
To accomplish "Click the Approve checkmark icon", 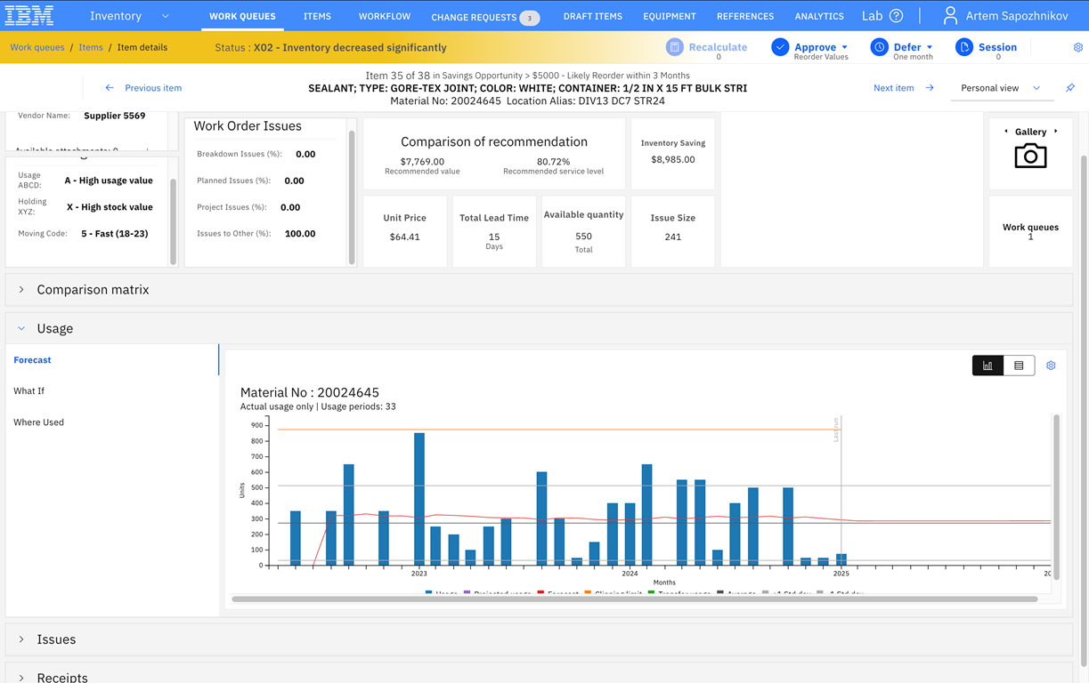I will (x=780, y=47).
